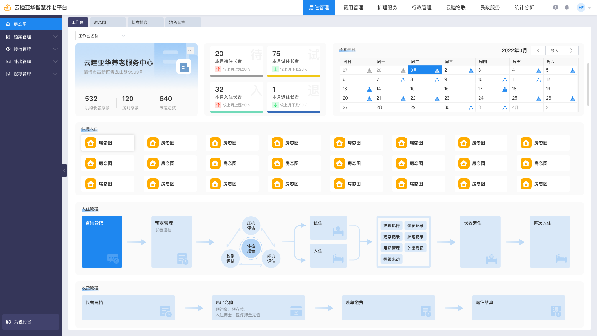Screen dimensions: 597x336
Task: Click the 今天 calendar button
Action: point(554,50)
